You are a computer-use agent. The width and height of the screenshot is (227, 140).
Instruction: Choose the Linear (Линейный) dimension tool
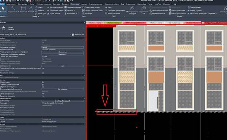(23, 9)
